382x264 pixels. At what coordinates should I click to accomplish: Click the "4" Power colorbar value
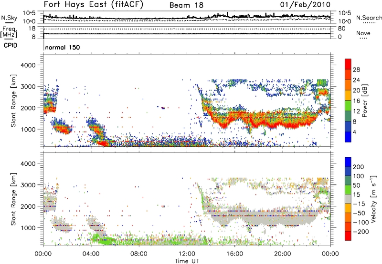(354, 132)
